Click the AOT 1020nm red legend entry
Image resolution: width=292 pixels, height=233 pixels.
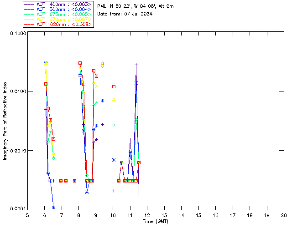point(58,24)
